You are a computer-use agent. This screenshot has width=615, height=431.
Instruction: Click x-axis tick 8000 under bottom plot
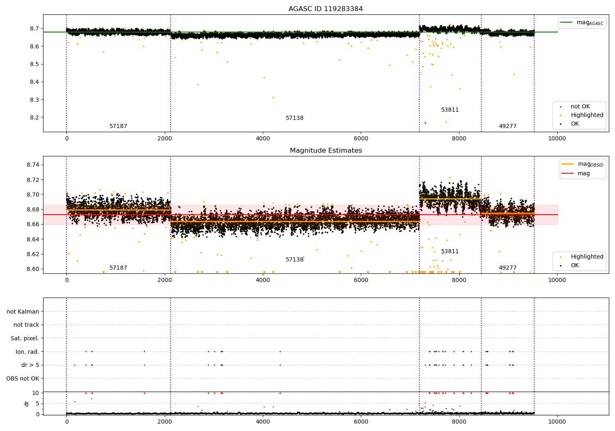tap(459, 422)
